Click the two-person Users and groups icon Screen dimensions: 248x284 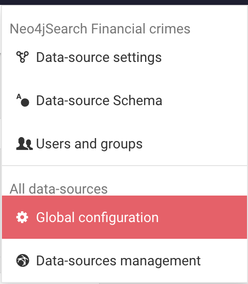click(25, 143)
